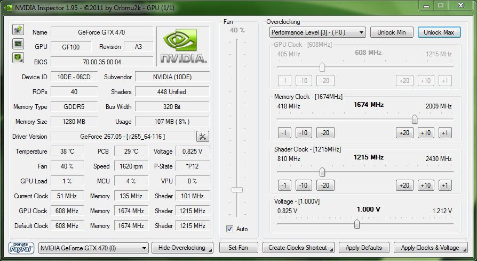Open the sensor monitoring graph icon
This screenshot has height=261, width=477.
tap(18, 44)
